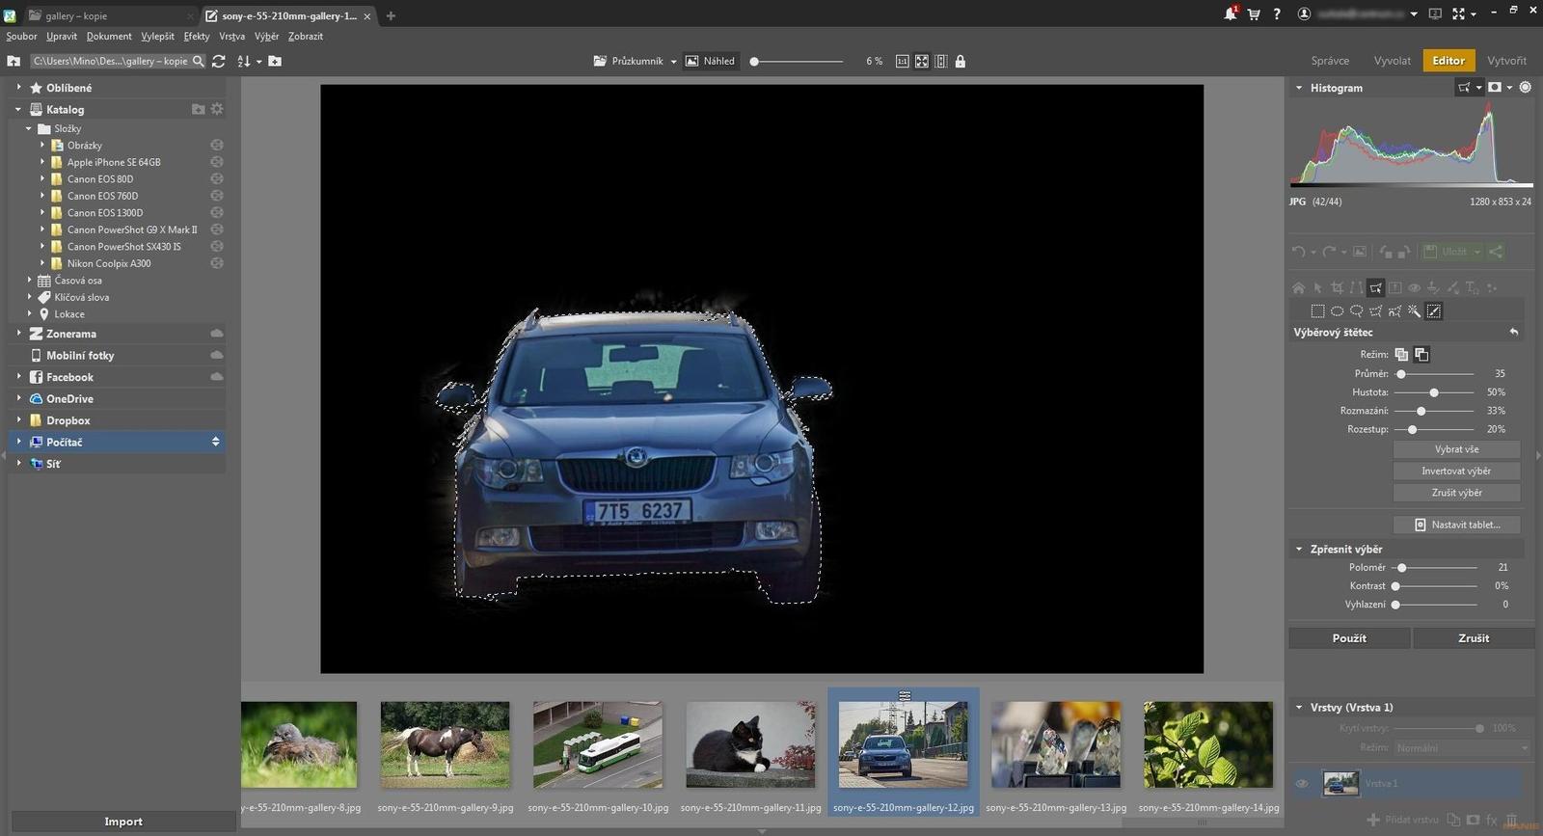
Task: Click the Použít button
Action: (1349, 638)
